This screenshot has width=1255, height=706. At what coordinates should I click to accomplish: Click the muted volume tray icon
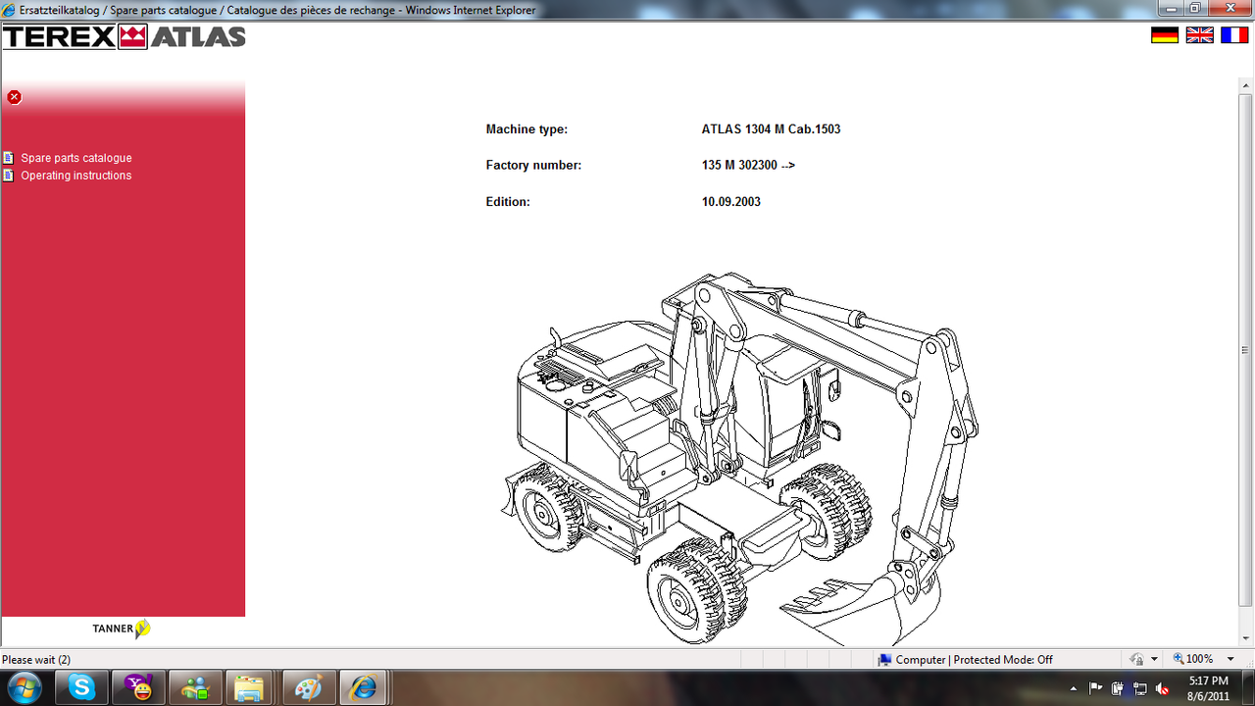[x=1162, y=688]
